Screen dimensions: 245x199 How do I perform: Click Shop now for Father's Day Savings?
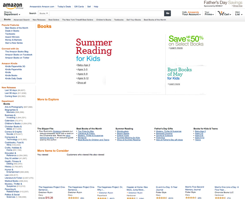(x=238, y=6)
